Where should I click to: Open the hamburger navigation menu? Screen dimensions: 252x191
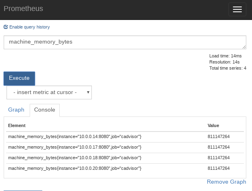pos(237,9)
